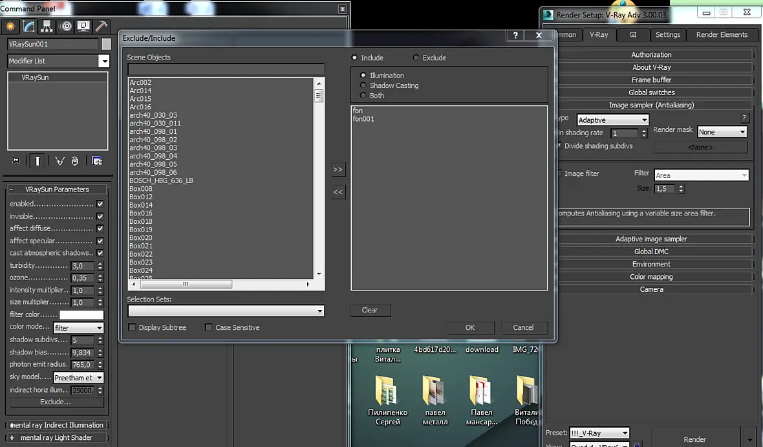763x447 pixels.
Task: Open the sky model Preetham dropdown
Action: point(78,377)
